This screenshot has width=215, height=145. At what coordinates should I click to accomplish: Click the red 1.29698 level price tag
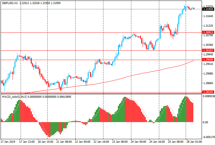point(208,60)
